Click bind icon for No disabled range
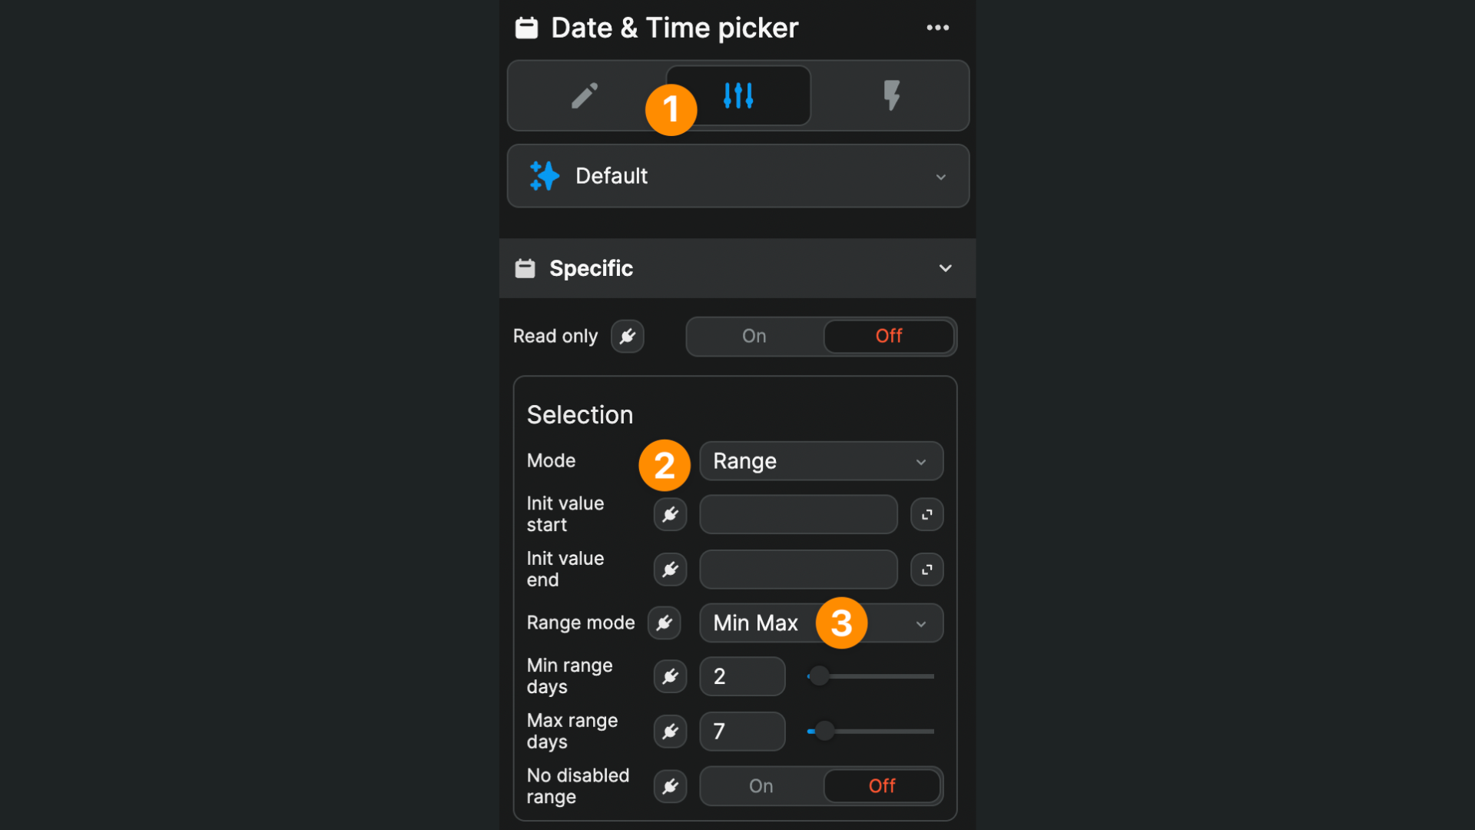 pyautogui.click(x=670, y=786)
